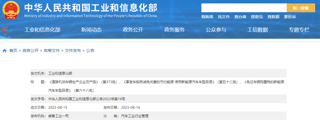This screenshot has height=126, width=320.
Task: Focus the site search input field
Action: 244,8
